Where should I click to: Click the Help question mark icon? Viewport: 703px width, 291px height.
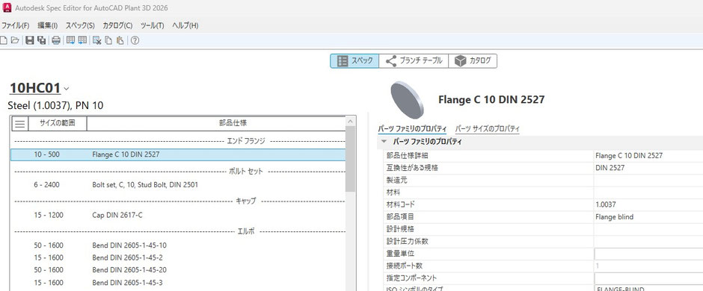[x=135, y=41]
